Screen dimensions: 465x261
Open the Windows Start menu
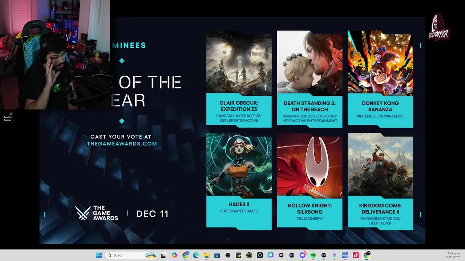[x=99, y=255]
